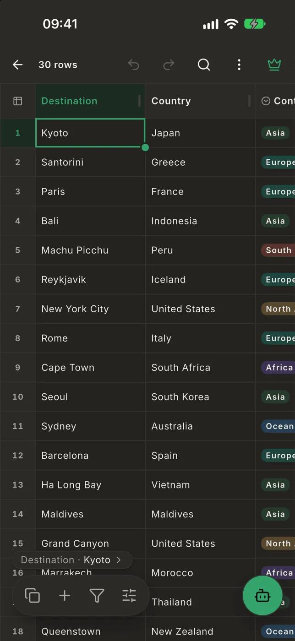
Task: Open the three-dot overflow menu
Action: 239,65
